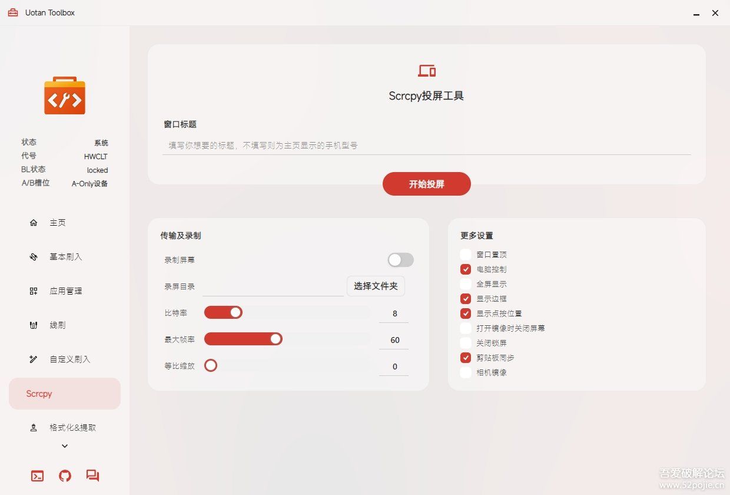This screenshot has width=730, height=495.
Task: Click the Uotan Toolbox logo image
Action: pos(65,95)
